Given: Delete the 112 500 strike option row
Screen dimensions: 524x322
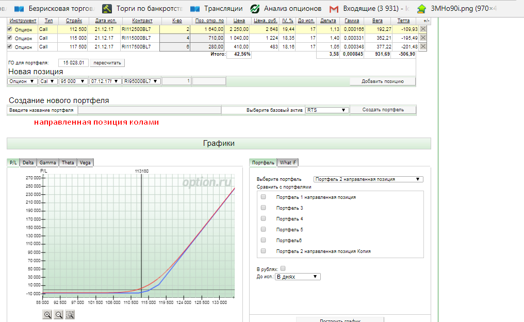Looking at the screenshot, I should coord(423,29).
